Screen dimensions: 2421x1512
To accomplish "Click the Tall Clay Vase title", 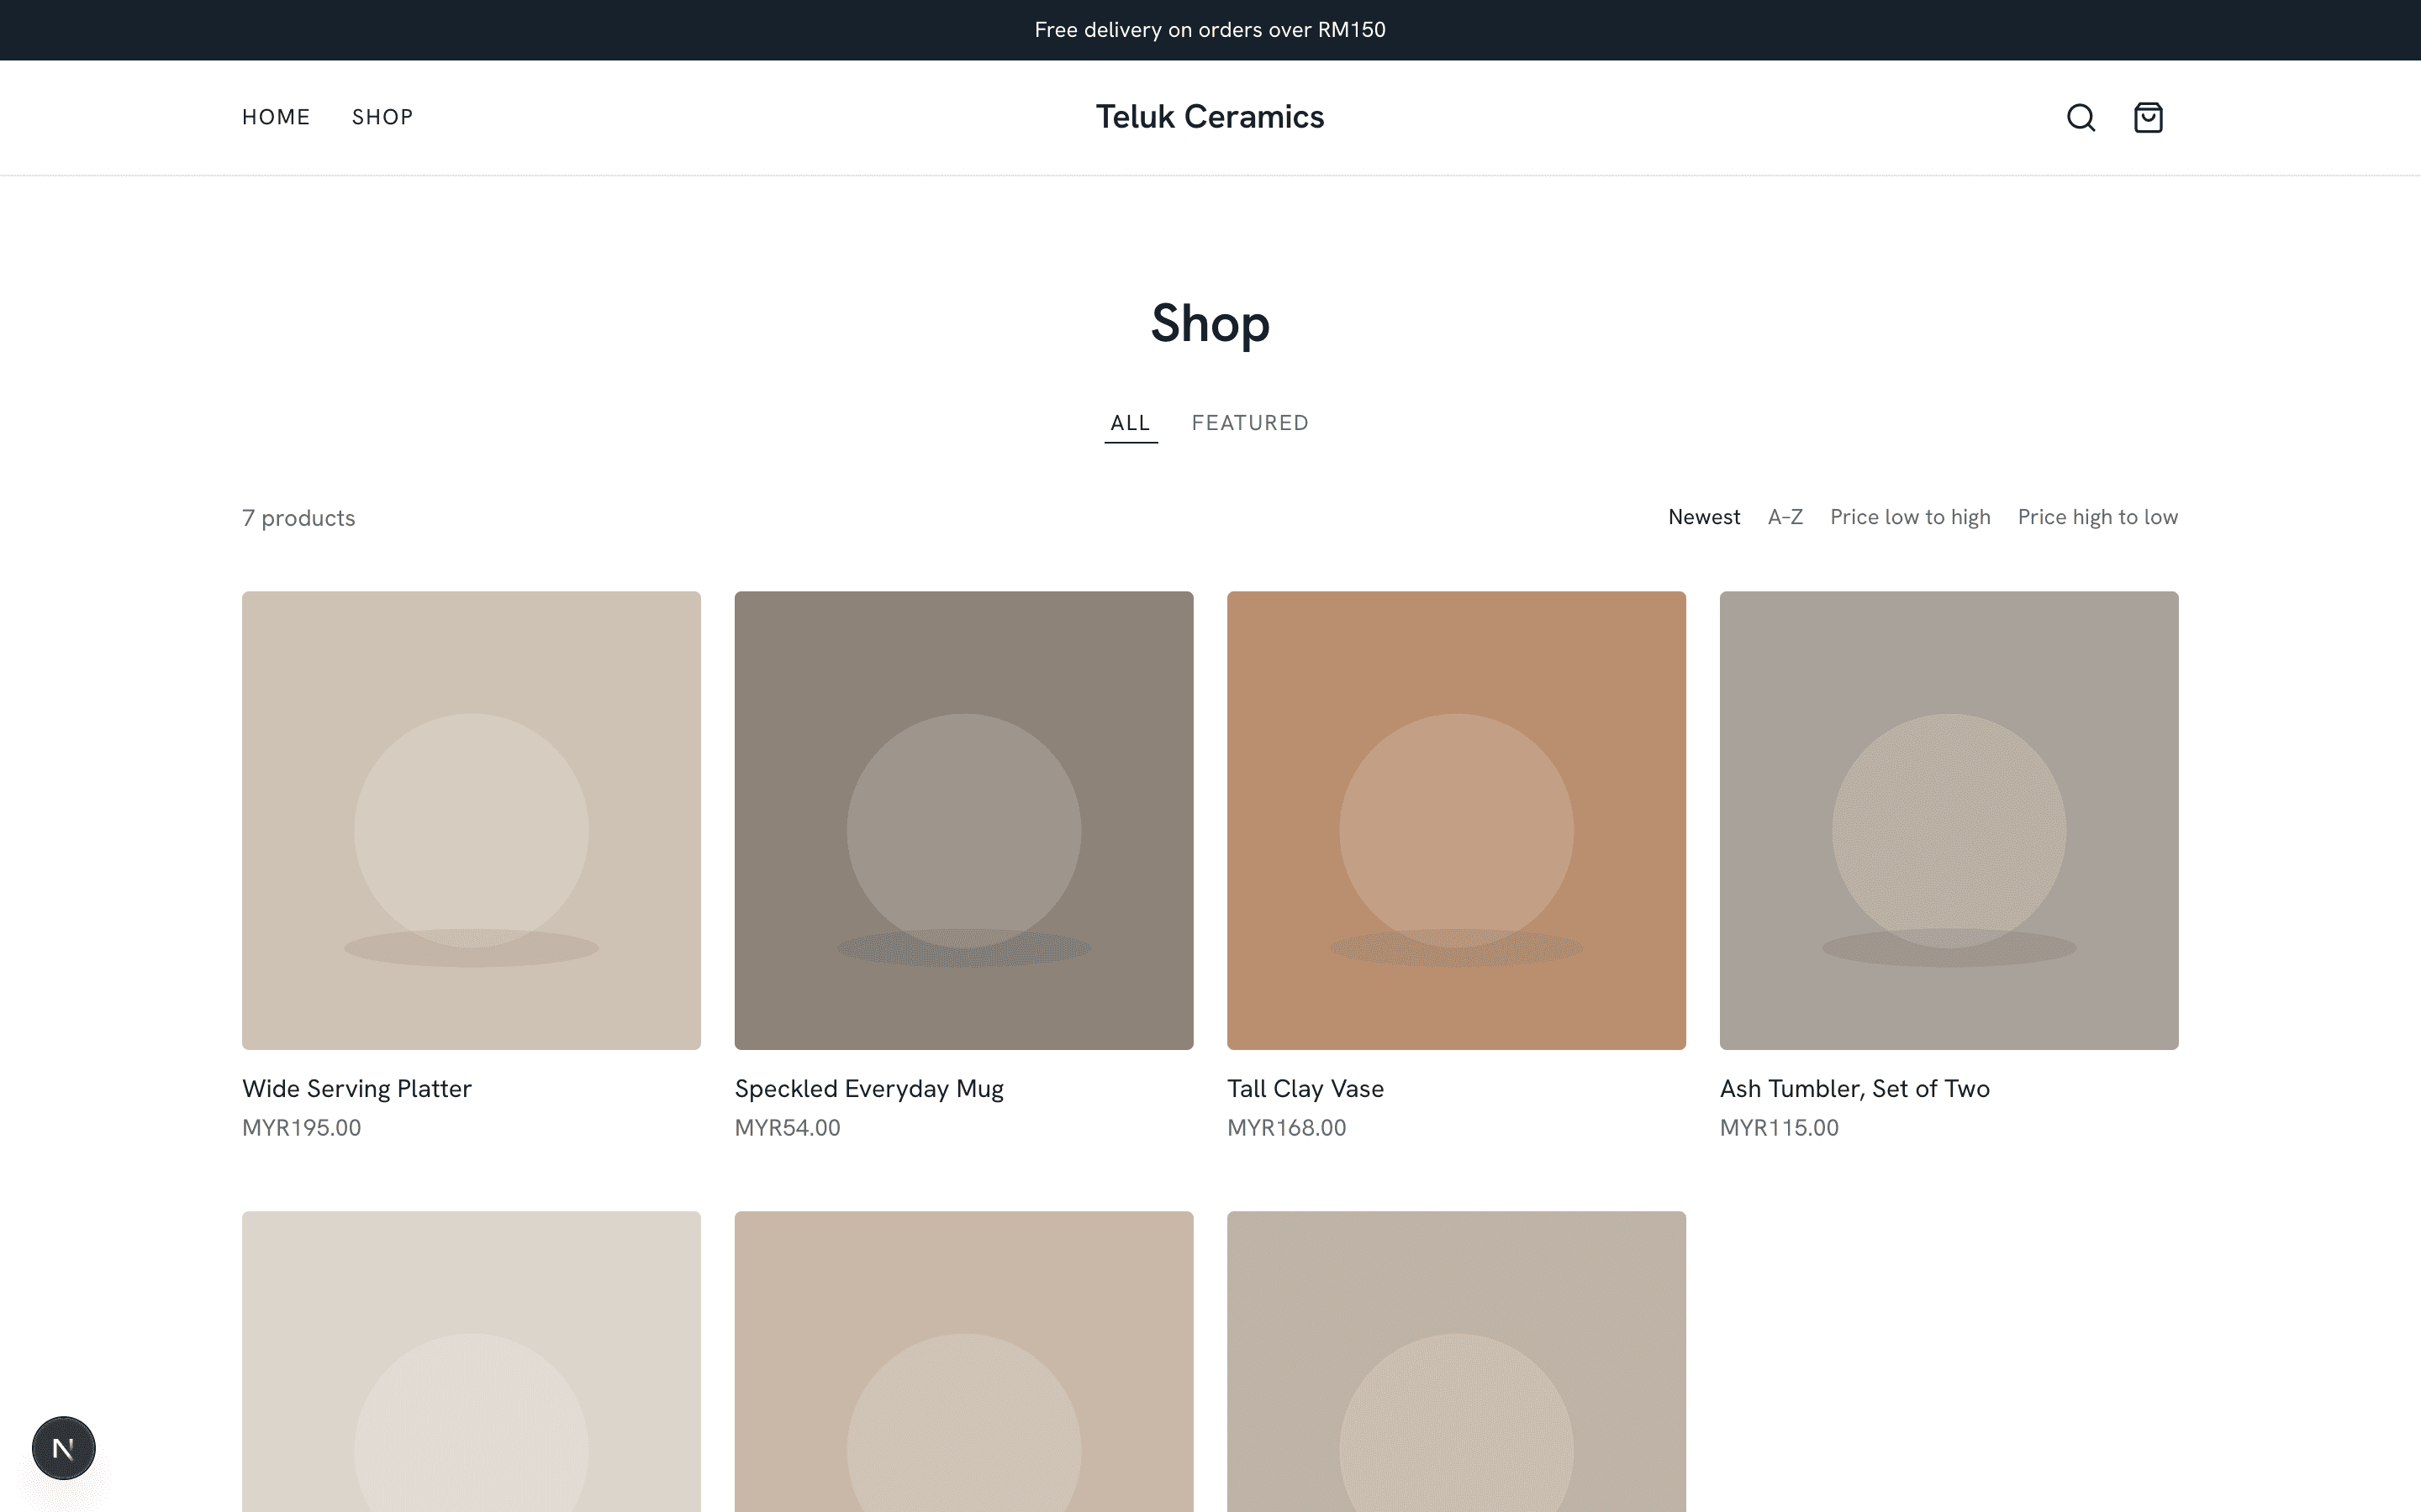I will point(1305,1088).
